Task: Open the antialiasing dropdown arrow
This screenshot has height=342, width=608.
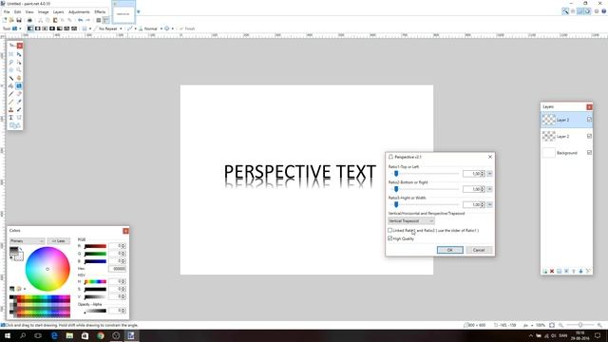Action: pos(135,28)
